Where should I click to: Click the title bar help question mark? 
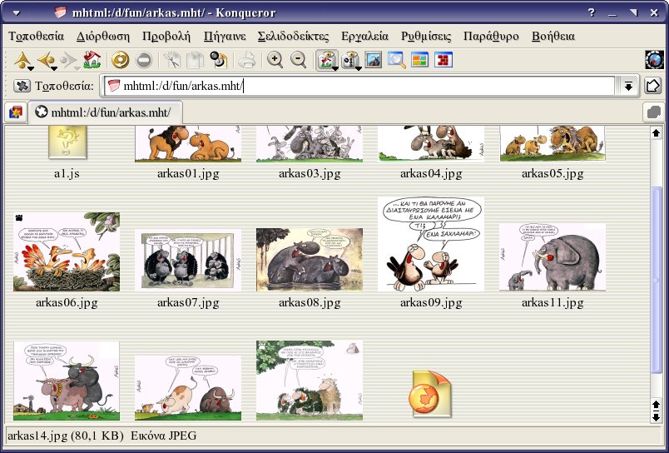pyautogui.click(x=592, y=12)
